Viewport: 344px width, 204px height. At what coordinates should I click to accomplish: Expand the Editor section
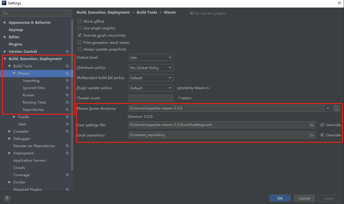(x=5, y=37)
